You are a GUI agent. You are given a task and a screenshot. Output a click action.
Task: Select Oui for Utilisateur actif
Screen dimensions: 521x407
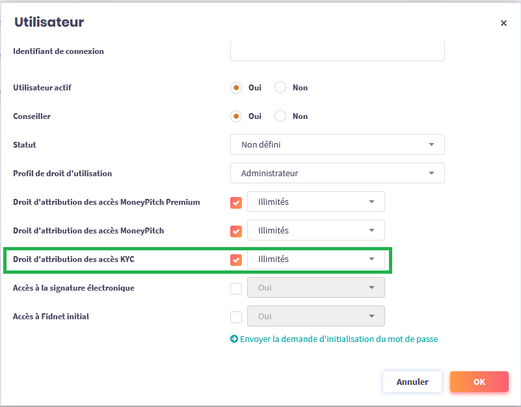tap(237, 88)
